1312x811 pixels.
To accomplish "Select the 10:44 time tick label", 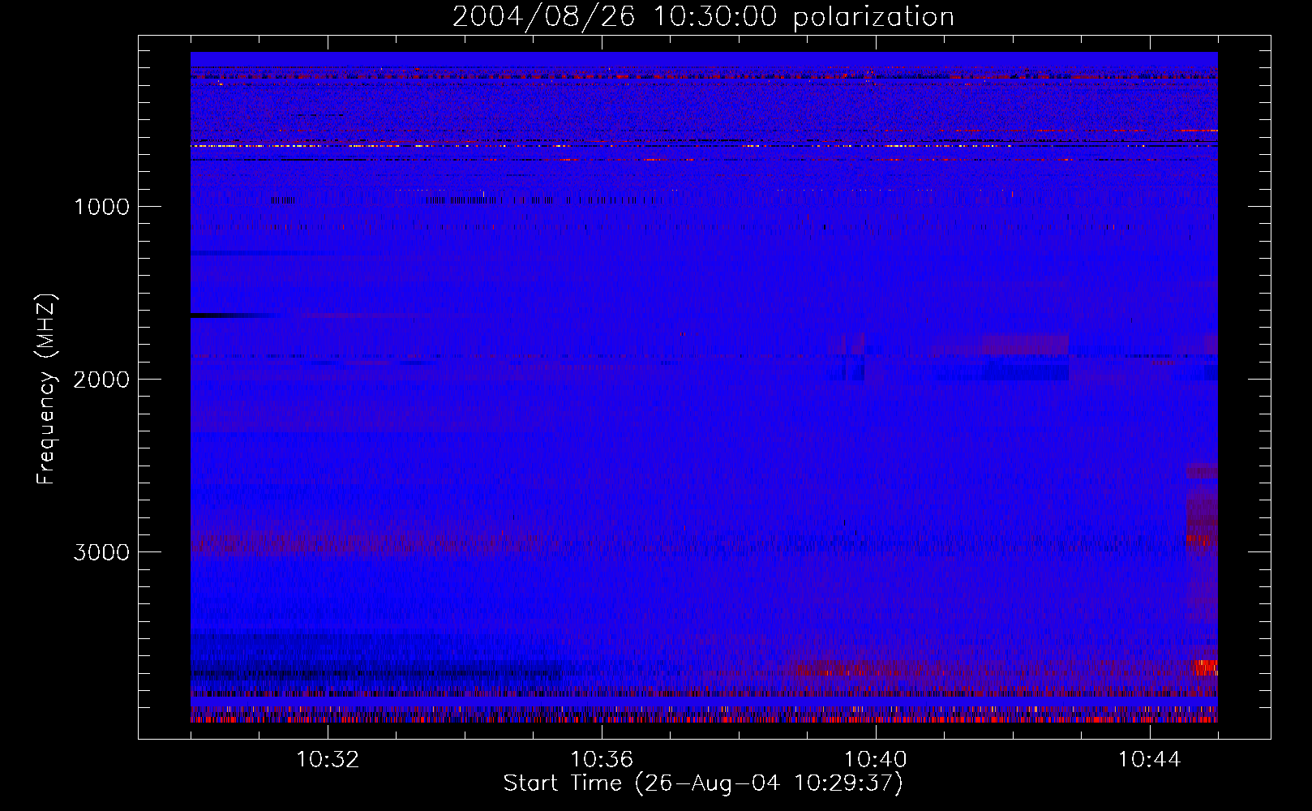I will tap(1149, 760).
